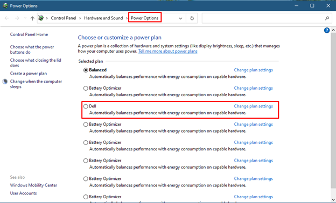Open User Accounts link
Screen dimensions: 336x203
[23, 193]
